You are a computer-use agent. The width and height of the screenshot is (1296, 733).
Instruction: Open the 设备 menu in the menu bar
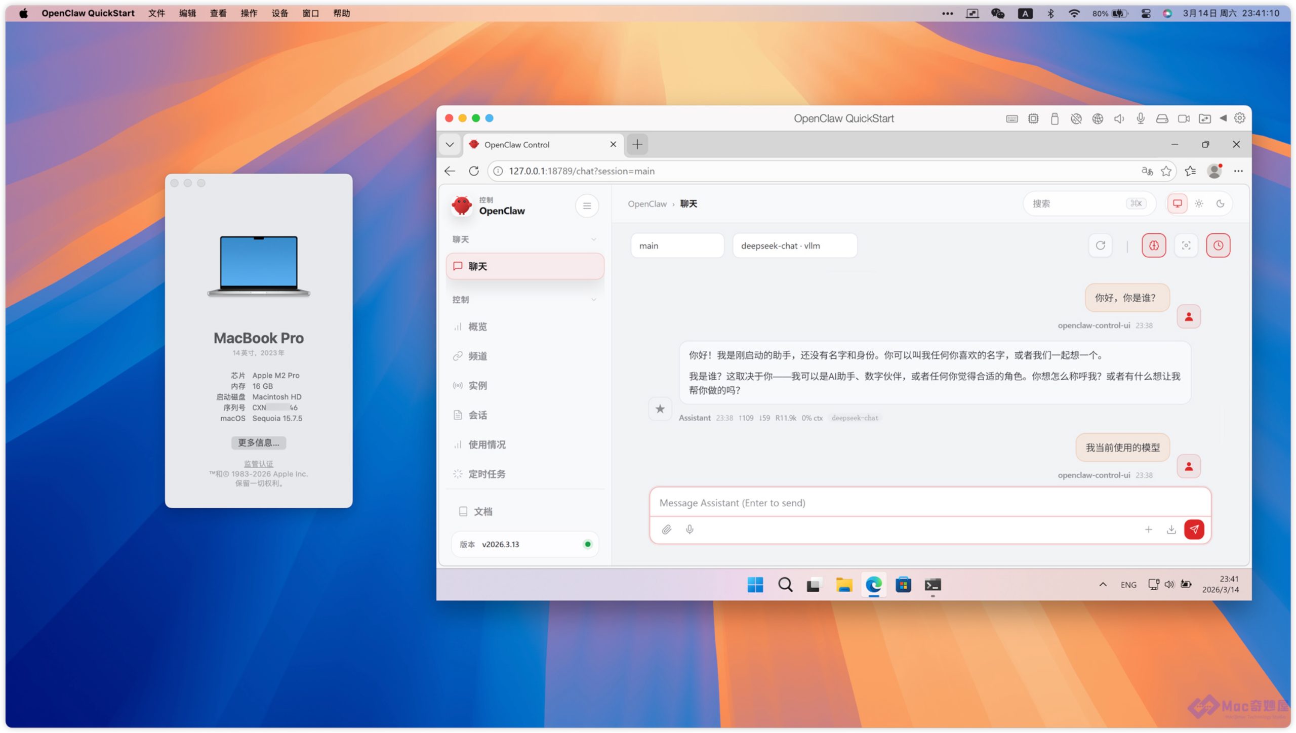pos(279,13)
